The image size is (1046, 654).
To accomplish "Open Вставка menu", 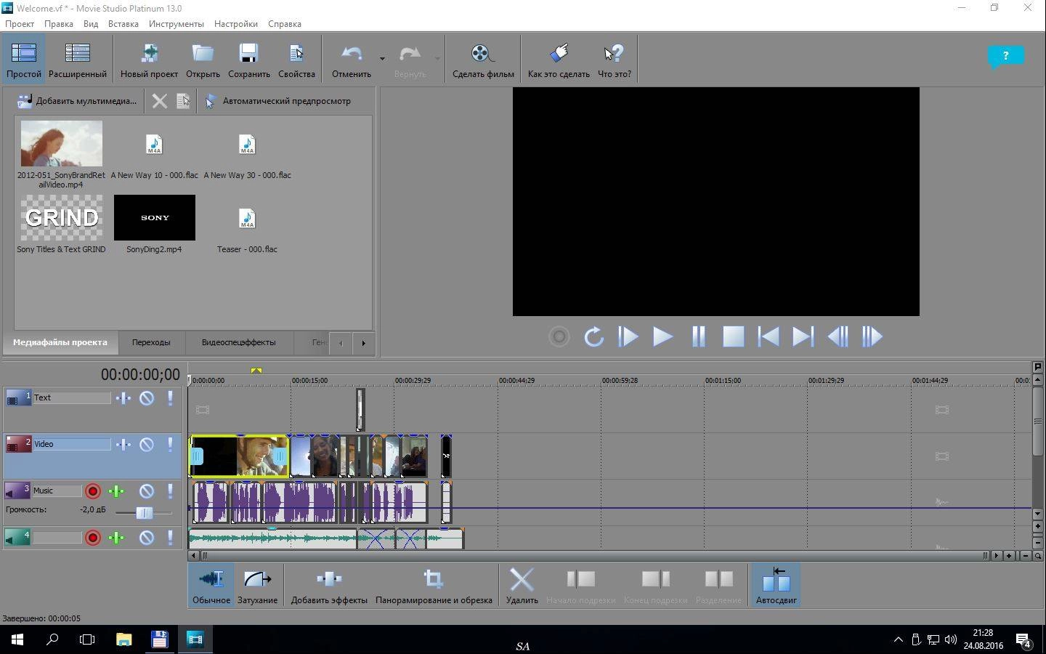I will [123, 23].
